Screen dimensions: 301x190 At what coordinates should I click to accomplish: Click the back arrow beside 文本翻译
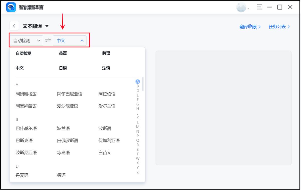(x=14, y=26)
